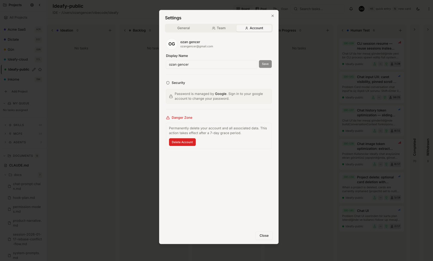Click the OG profile avatar in Settings

coord(172,44)
